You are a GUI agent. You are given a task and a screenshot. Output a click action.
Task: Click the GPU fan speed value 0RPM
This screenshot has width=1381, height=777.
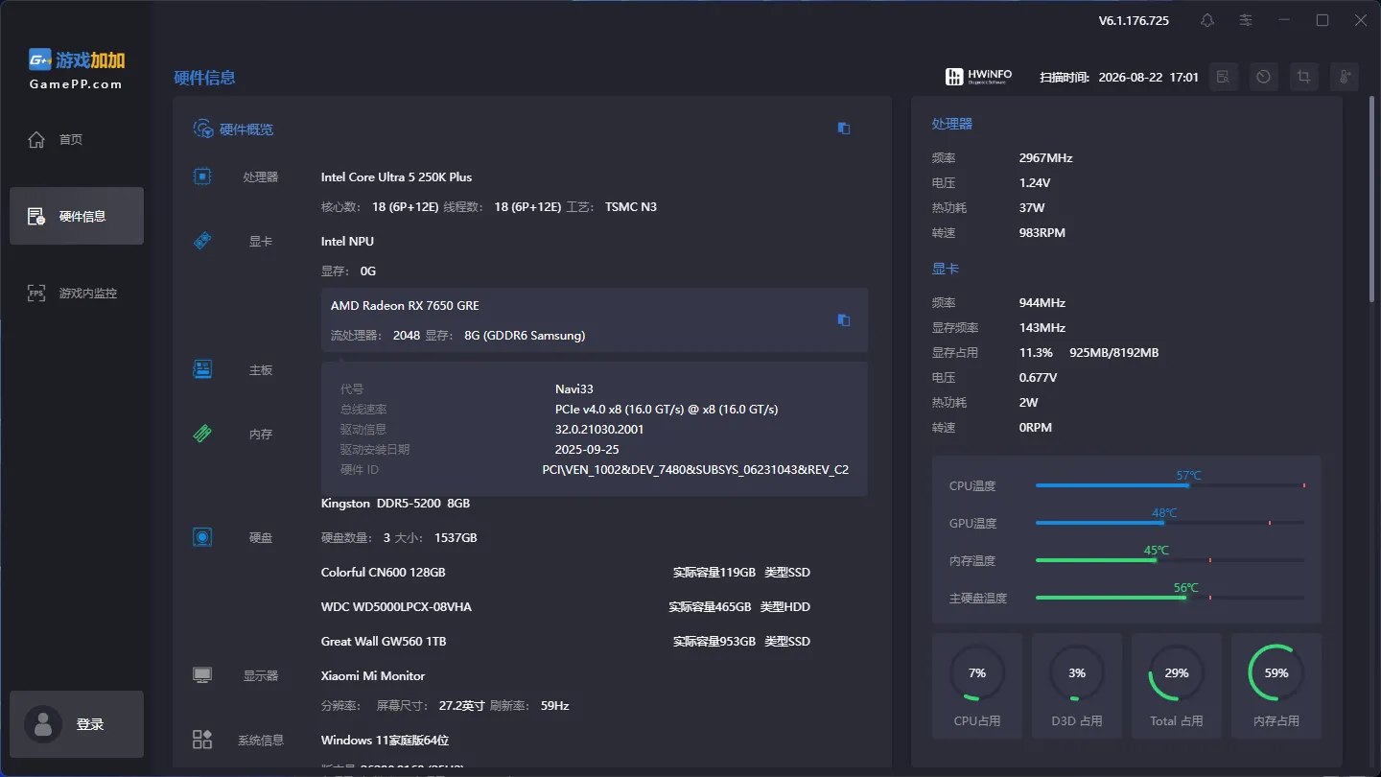click(x=1036, y=428)
